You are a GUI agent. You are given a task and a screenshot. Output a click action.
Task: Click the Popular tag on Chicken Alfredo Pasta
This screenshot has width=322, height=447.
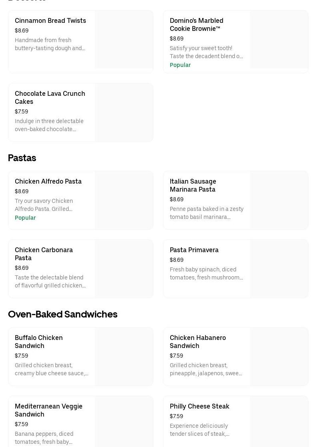click(x=25, y=218)
